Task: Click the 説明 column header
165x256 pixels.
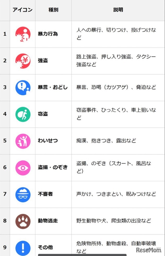Action: point(118,10)
